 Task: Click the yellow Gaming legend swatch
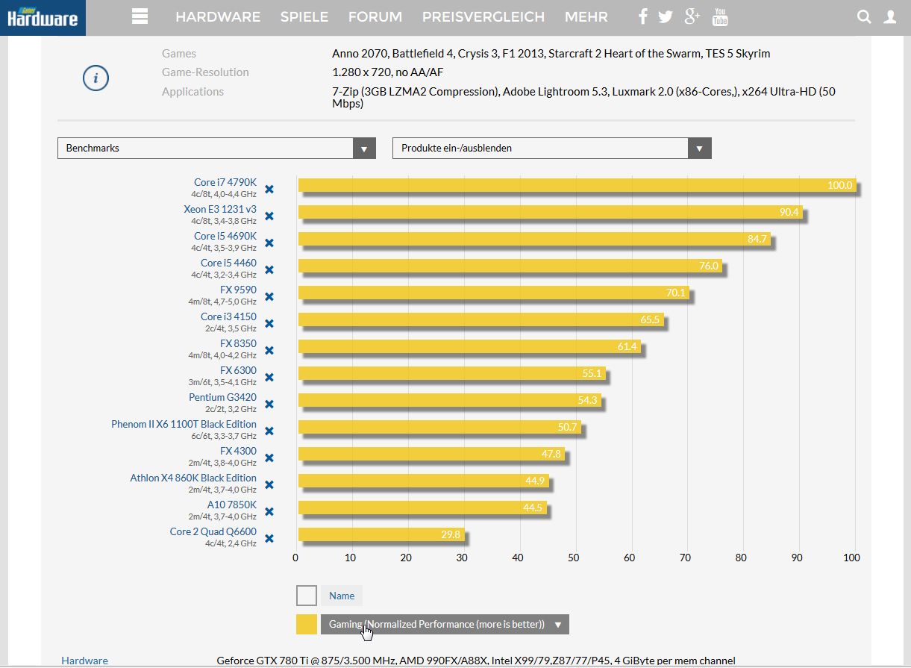pos(307,624)
